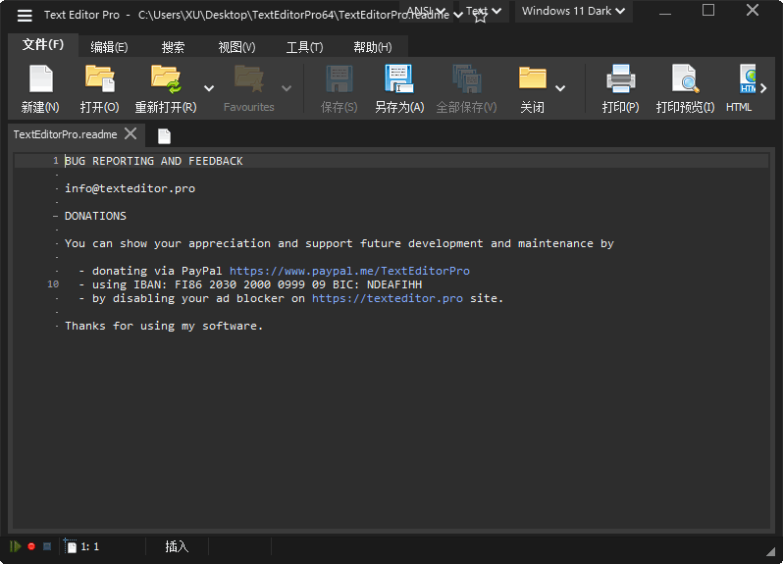The image size is (783, 564).
Task: Save the file with 保存(S)
Action: 339,89
